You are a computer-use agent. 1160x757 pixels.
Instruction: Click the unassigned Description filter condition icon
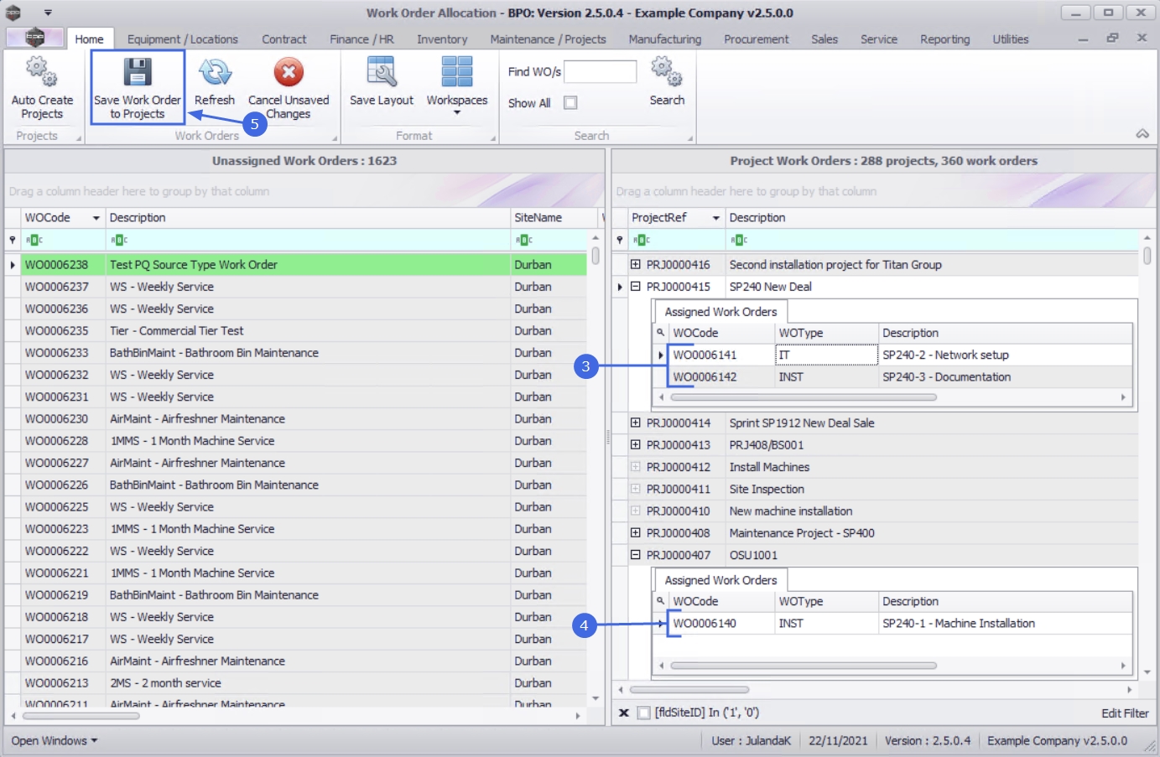click(x=119, y=240)
